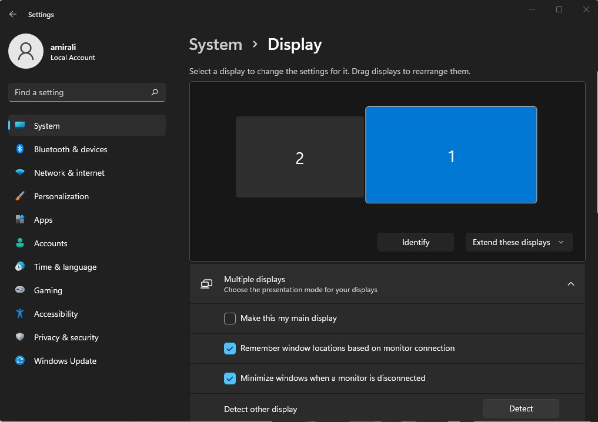The height and width of the screenshot is (422, 598).
Task: Click the 'Select a display to change' instruction text
Action: click(x=330, y=71)
